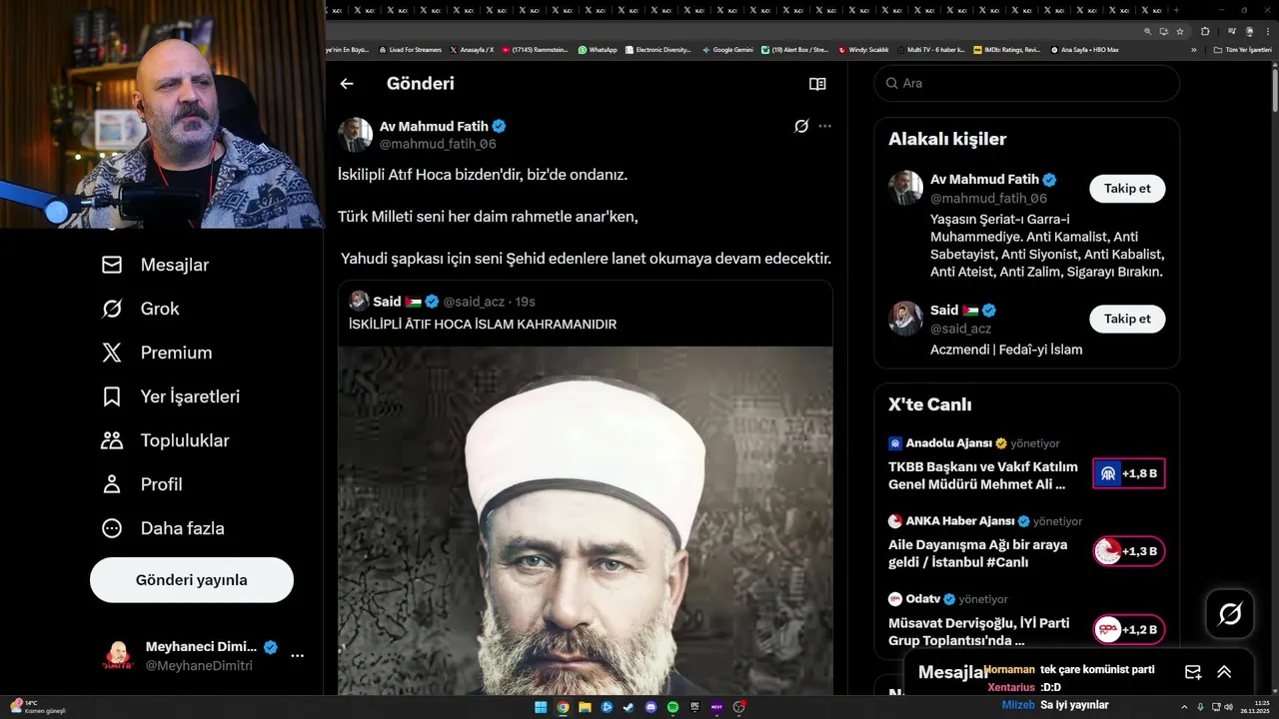
Task: Follow Said with Takip et
Action: (x=1127, y=319)
